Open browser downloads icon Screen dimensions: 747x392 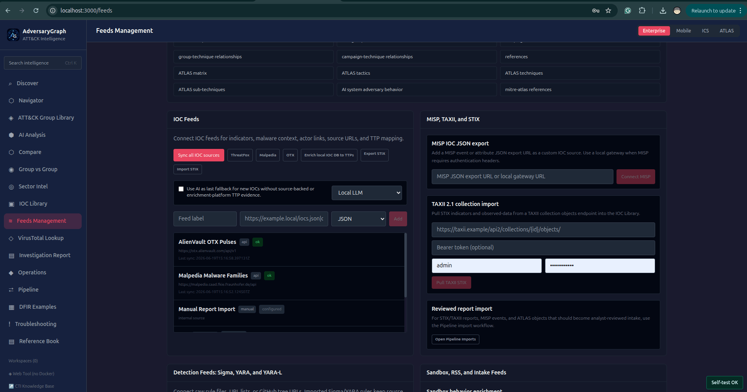click(x=663, y=11)
